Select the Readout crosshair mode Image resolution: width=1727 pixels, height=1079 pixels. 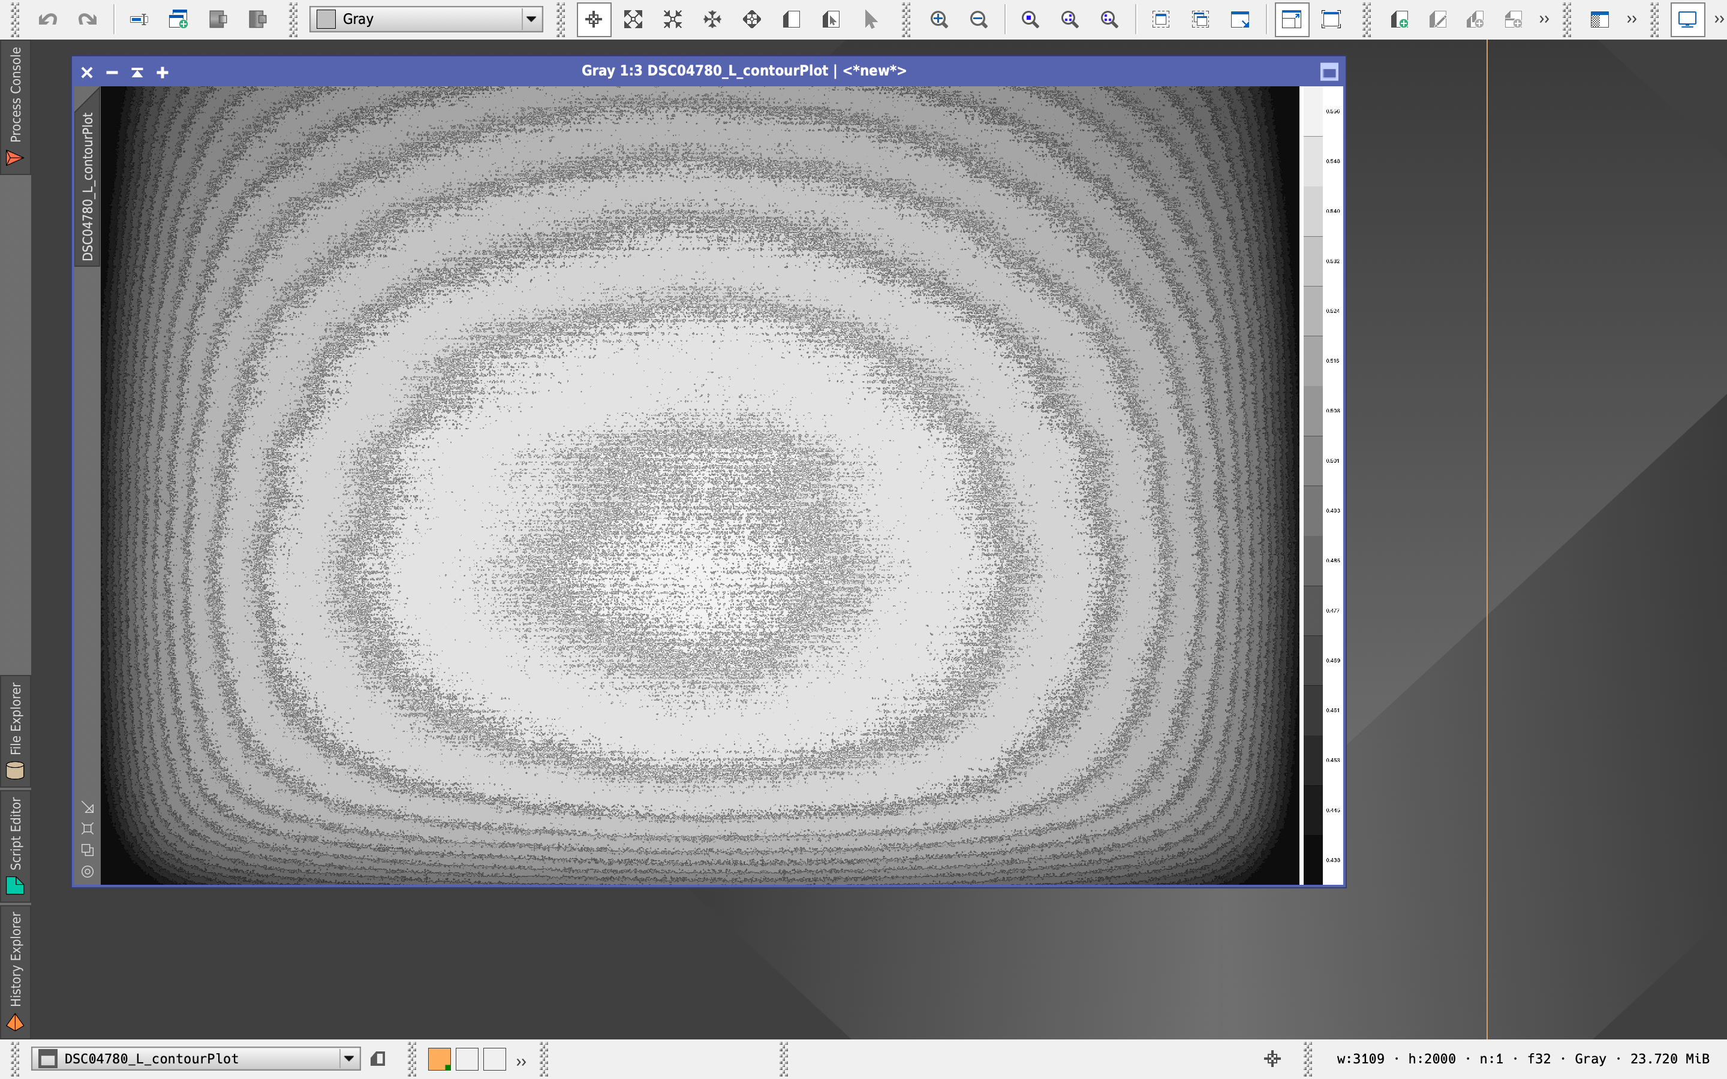point(594,19)
